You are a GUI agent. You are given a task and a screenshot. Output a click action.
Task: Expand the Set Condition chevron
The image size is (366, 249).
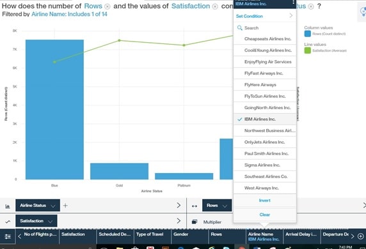coord(291,15)
